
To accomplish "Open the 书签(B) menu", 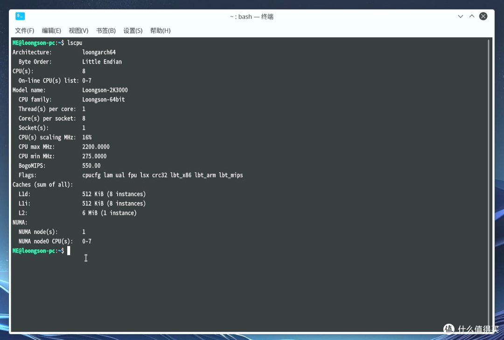I will [106, 30].
